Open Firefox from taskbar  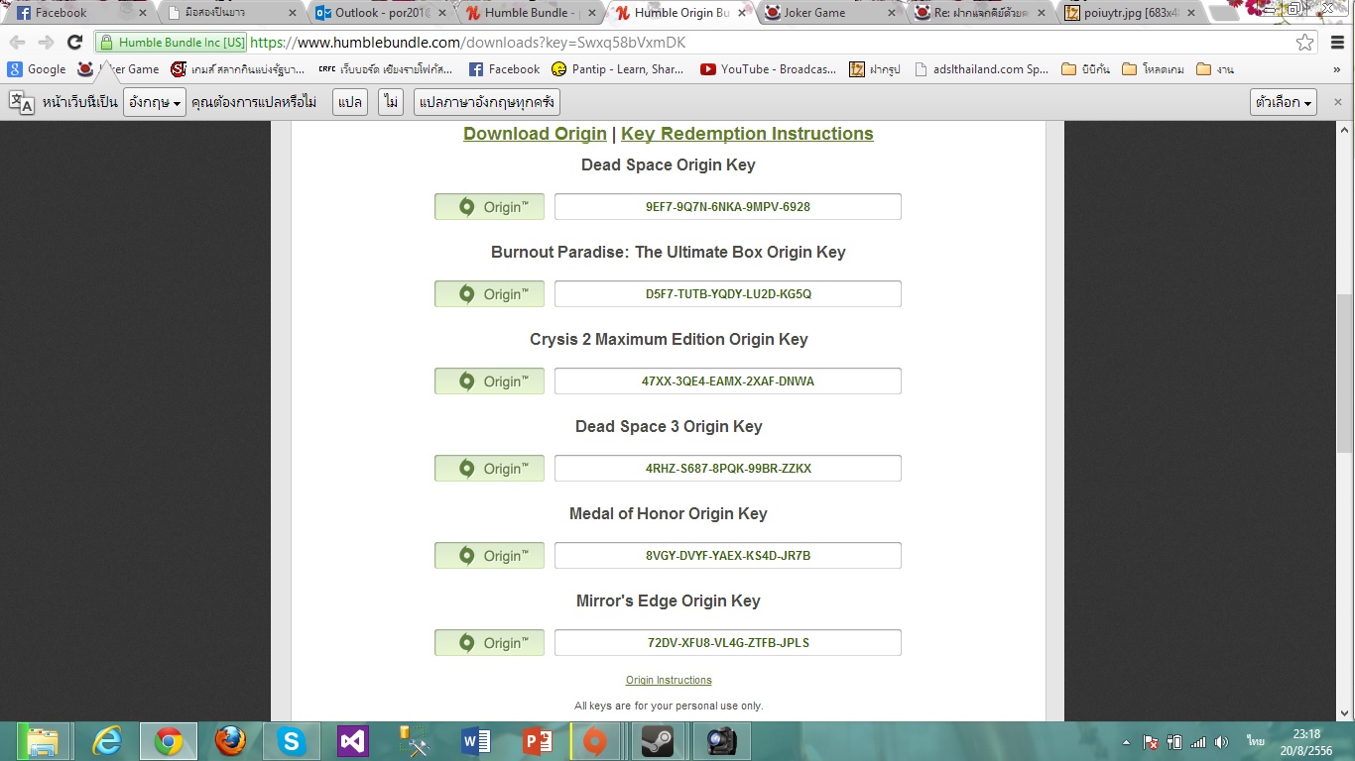tap(230, 741)
